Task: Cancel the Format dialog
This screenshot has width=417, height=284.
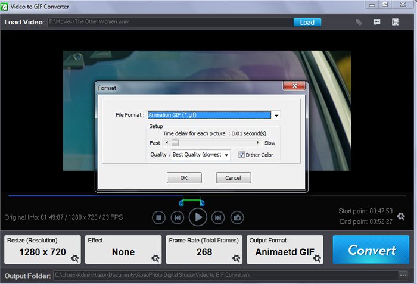Action: pos(234,177)
